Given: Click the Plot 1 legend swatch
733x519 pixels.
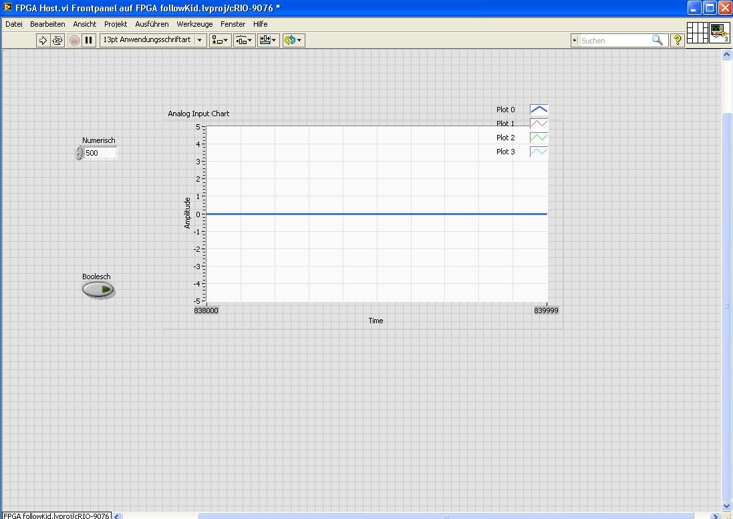Looking at the screenshot, I should [x=539, y=124].
